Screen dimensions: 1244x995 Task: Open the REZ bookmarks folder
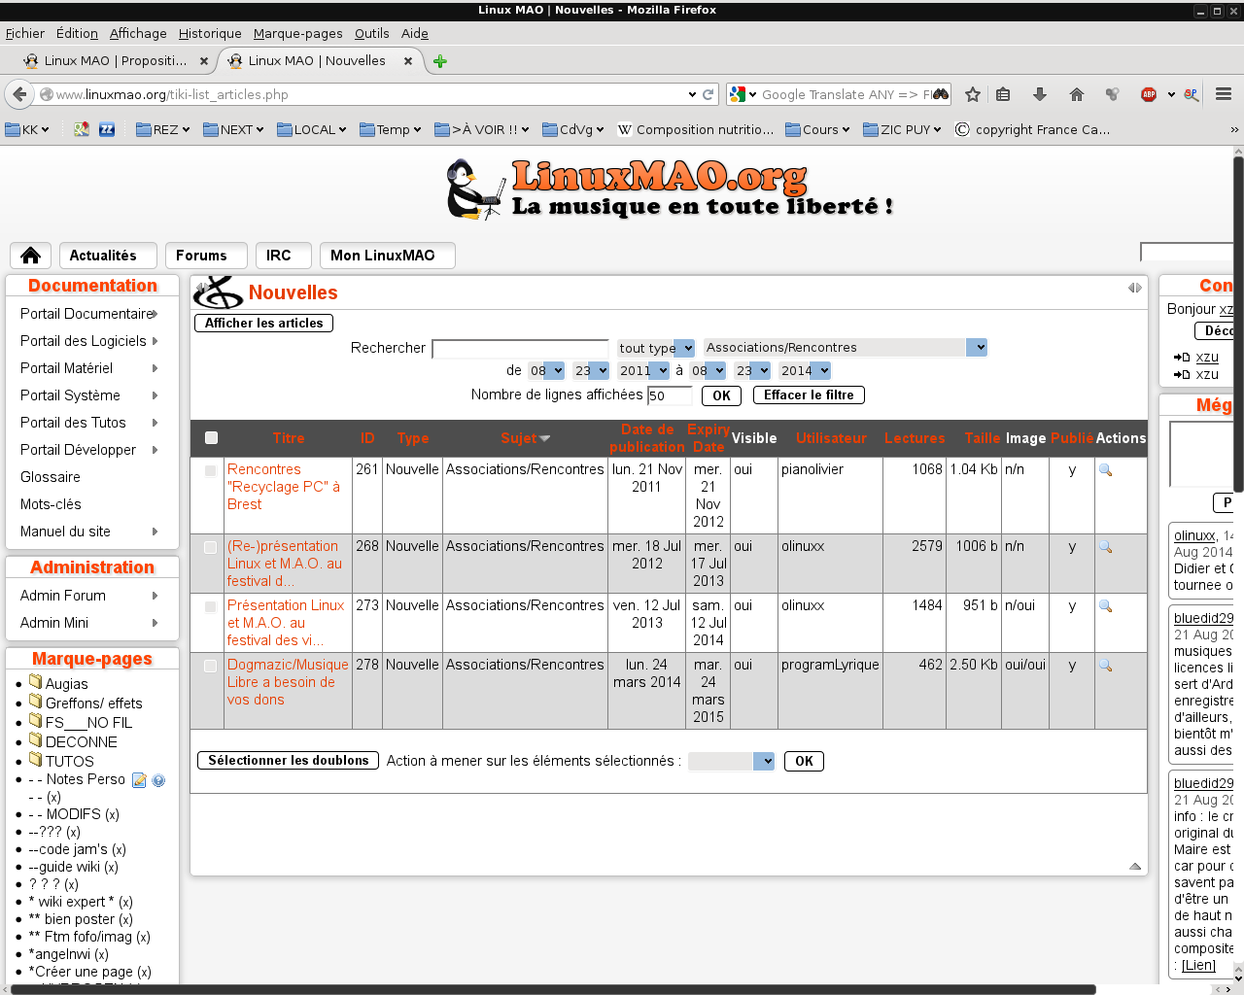pos(162,129)
